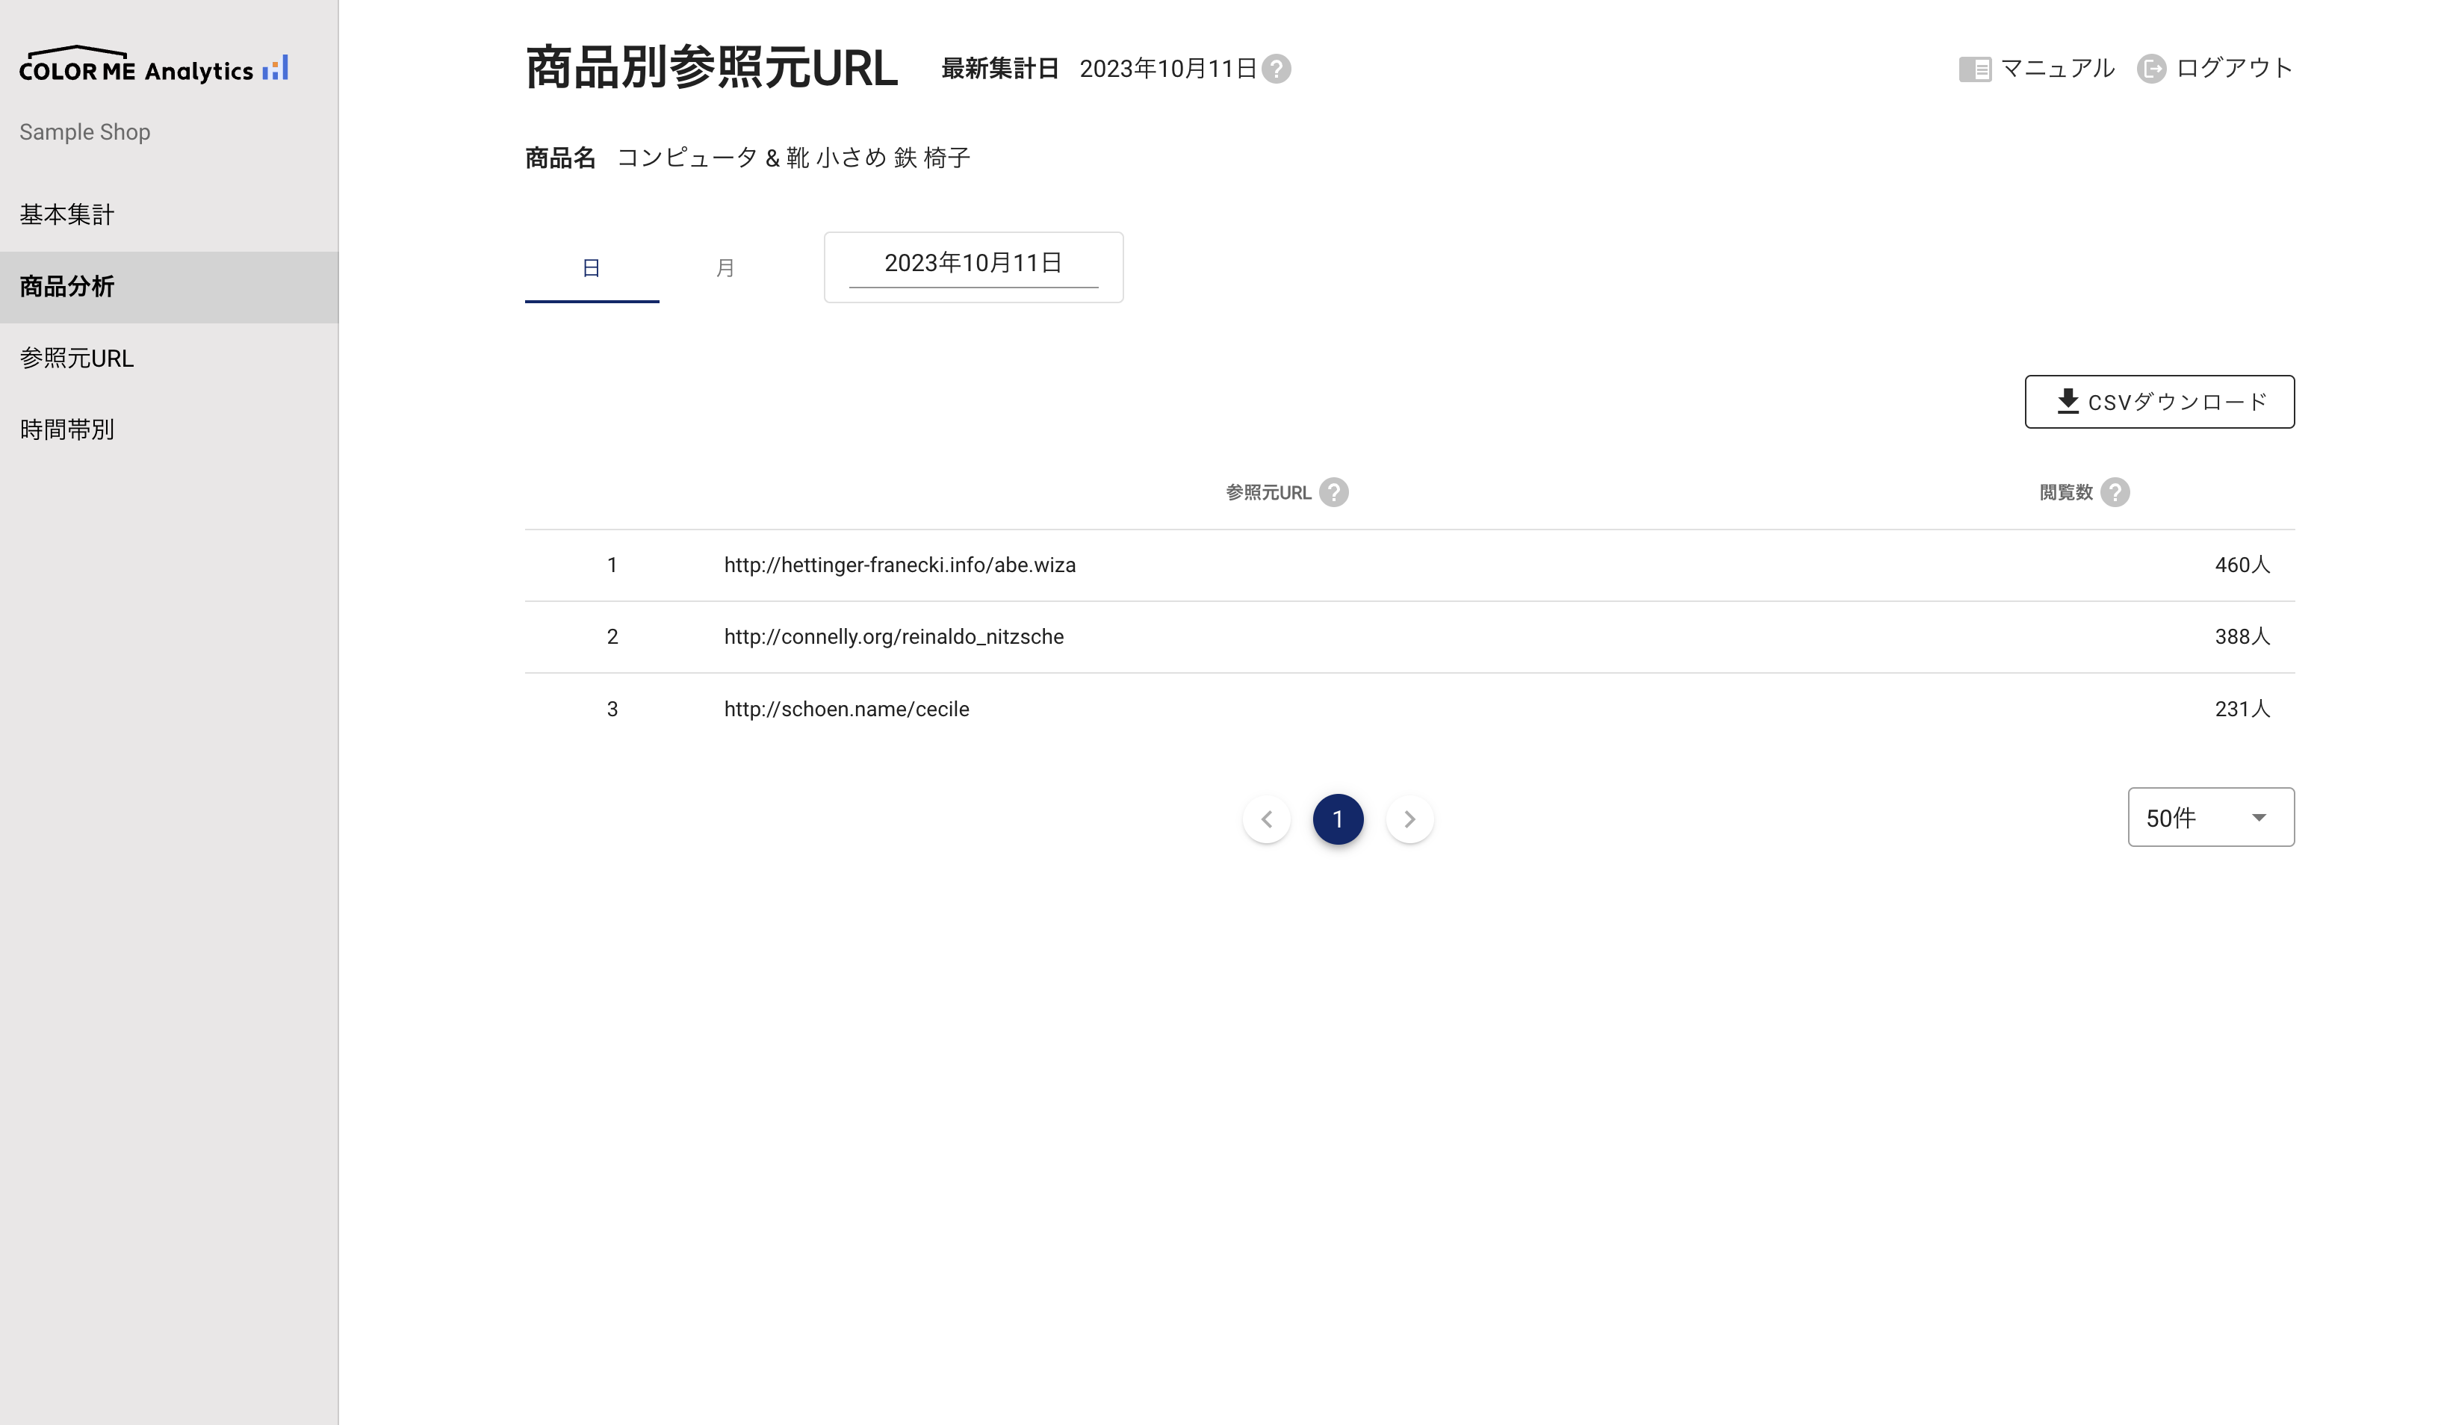Click rank number 1 in the table

point(612,565)
